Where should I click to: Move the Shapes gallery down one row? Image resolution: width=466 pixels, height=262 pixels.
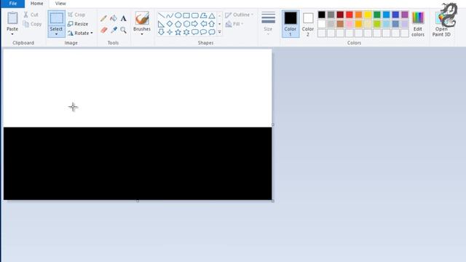pyautogui.click(x=220, y=24)
